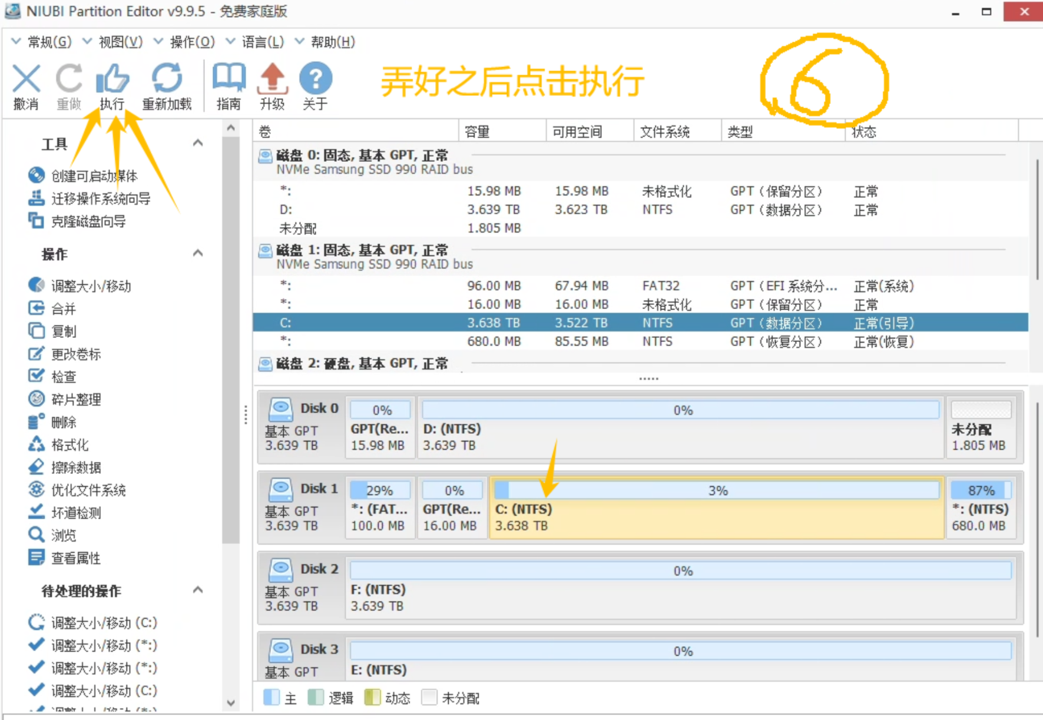Click the left panel scroll-up arrow
The image size is (1043, 720).
pyautogui.click(x=231, y=128)
